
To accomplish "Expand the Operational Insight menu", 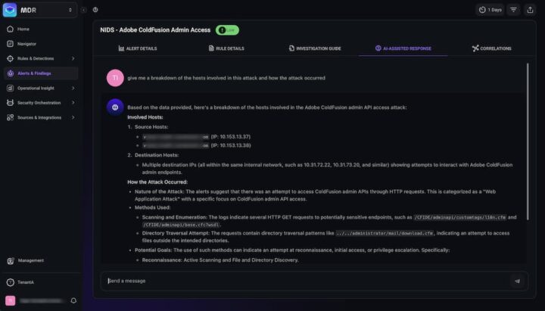I will point(73,88).
